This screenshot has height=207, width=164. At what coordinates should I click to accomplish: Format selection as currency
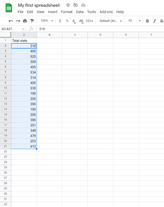point(60,21)
